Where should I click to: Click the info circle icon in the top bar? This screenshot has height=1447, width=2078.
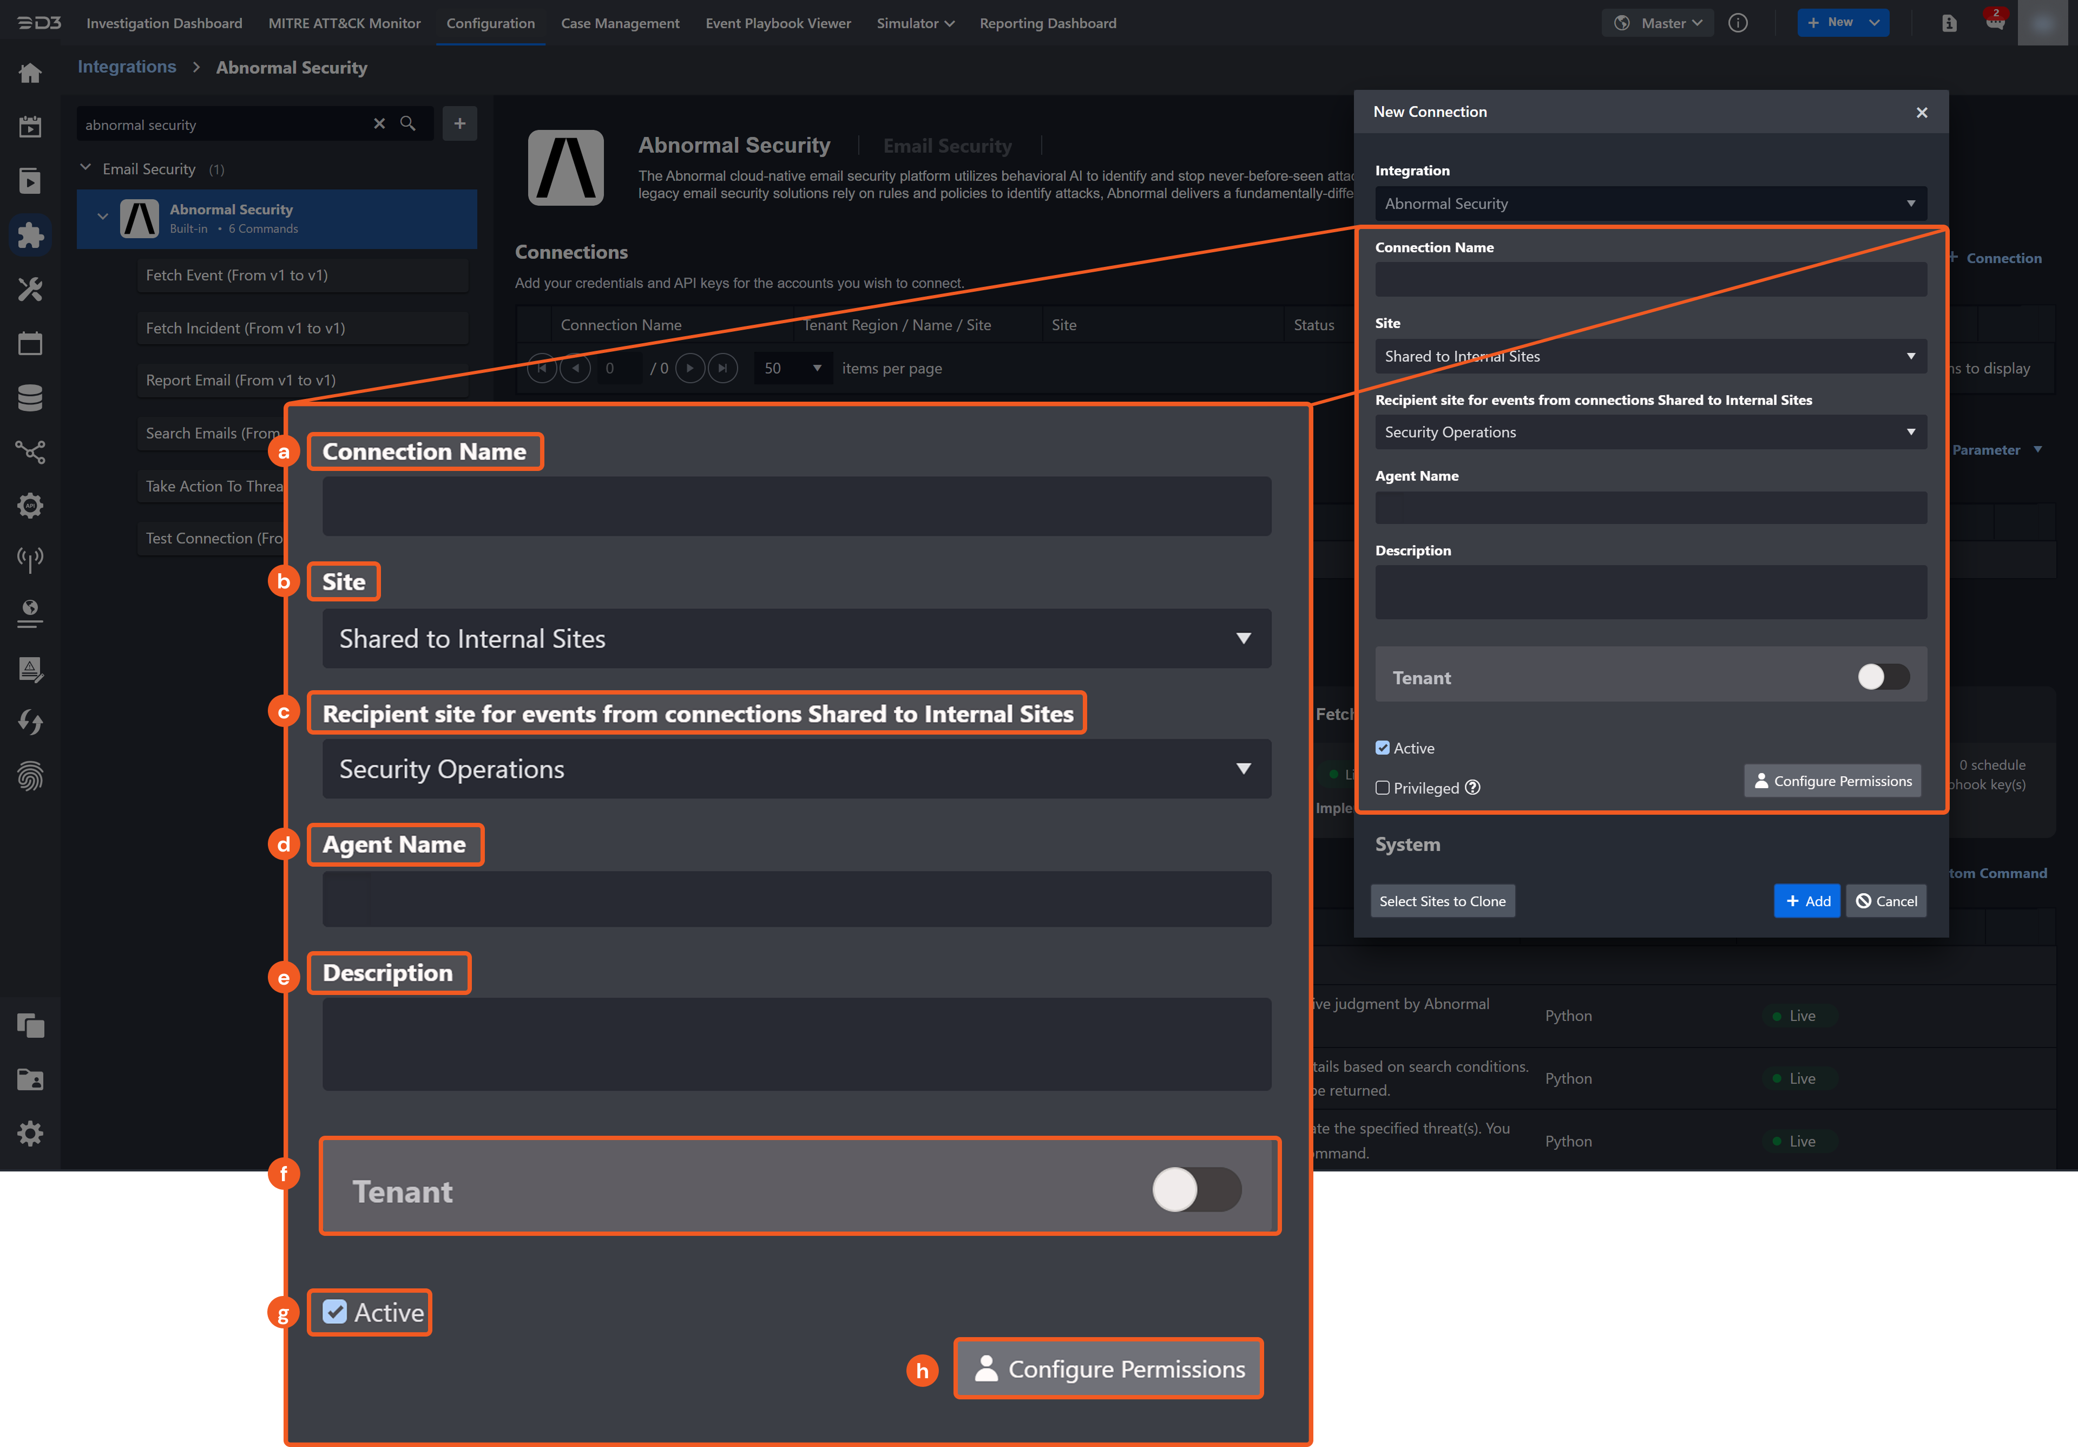tap(1738, 23)
